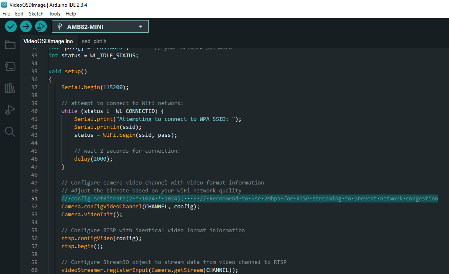
Task: Open the Search magnifier in sidebar
Action: point(10,132)
